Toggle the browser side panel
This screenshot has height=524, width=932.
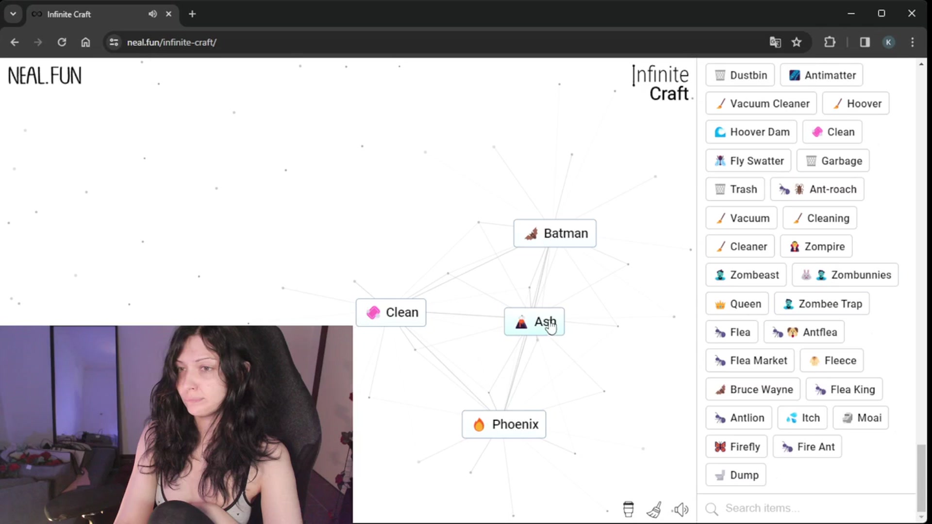tap(865, 42)
